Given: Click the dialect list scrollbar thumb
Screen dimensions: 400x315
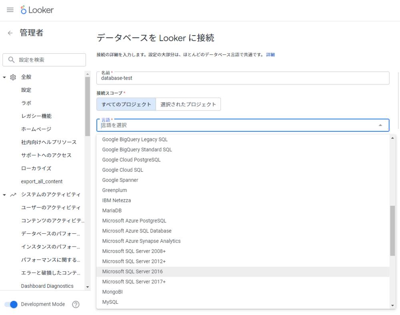Looking at the screenshot, I should coord(392,231).
